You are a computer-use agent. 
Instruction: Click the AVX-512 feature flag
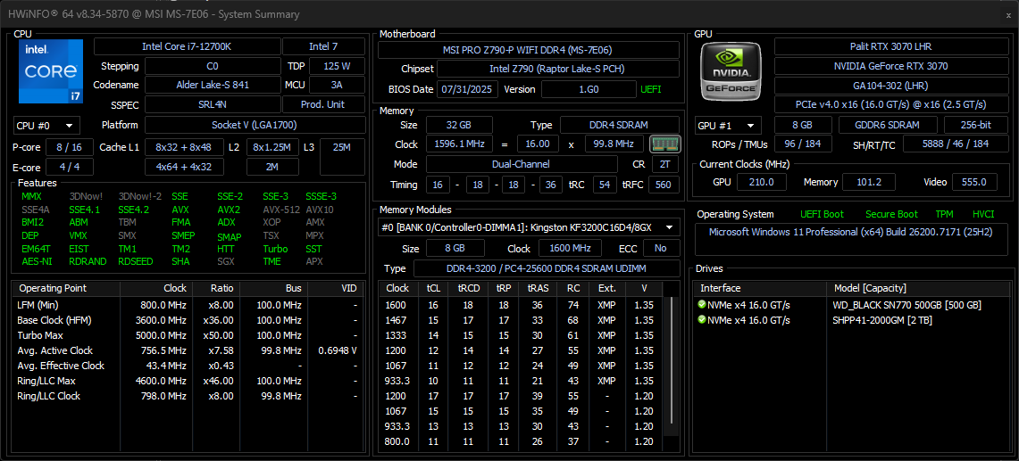pyautogui.click(x=280, y=210)
